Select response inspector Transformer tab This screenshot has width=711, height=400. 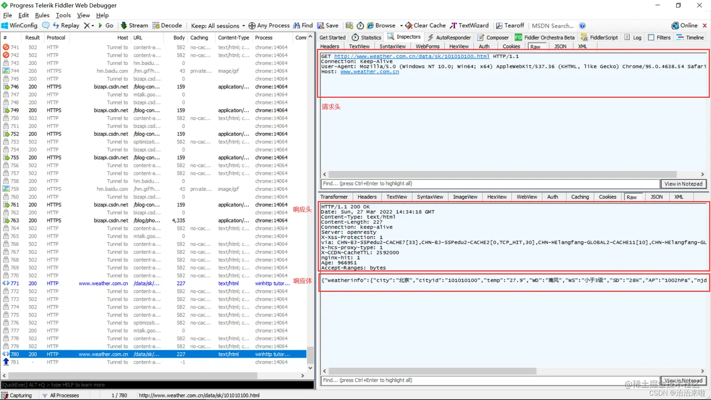click(x=334, y=197)
